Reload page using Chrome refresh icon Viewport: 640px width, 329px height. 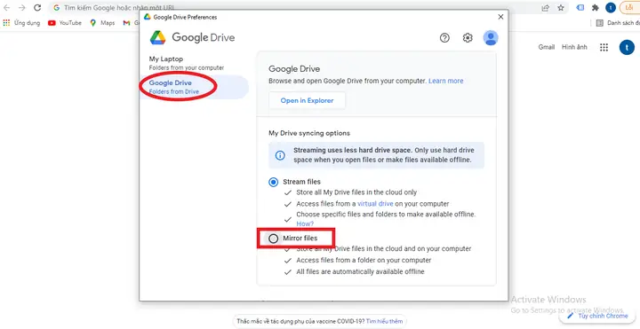click(37, 8)
